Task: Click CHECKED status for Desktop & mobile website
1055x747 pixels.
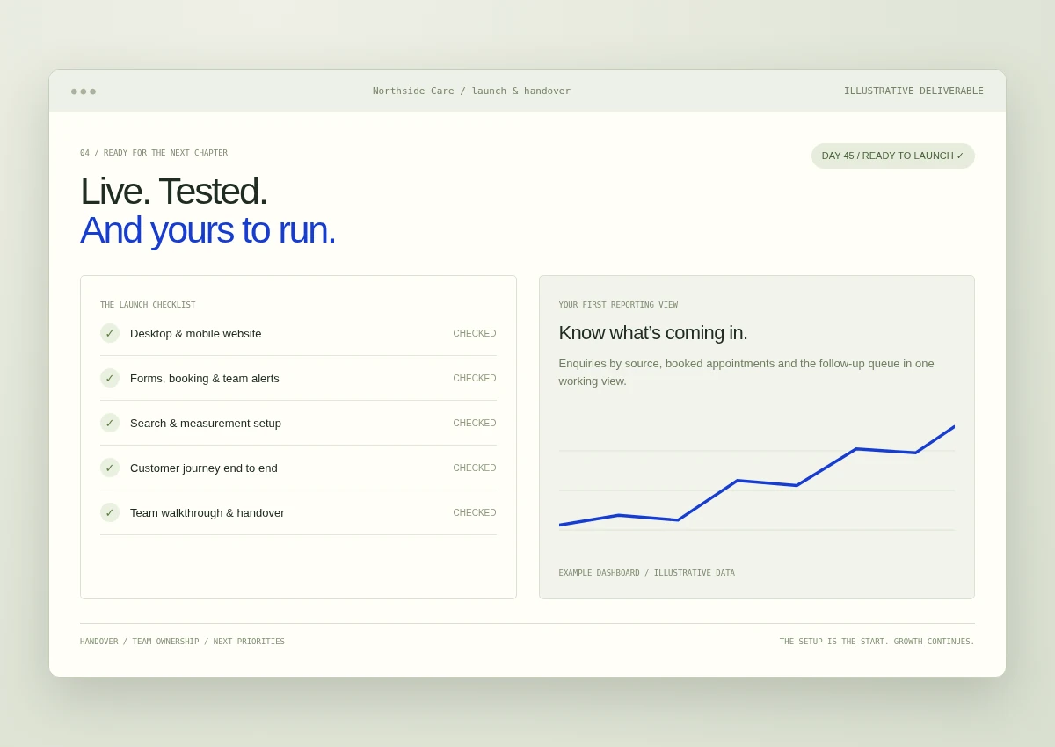Action: click(x=475, y=333)
